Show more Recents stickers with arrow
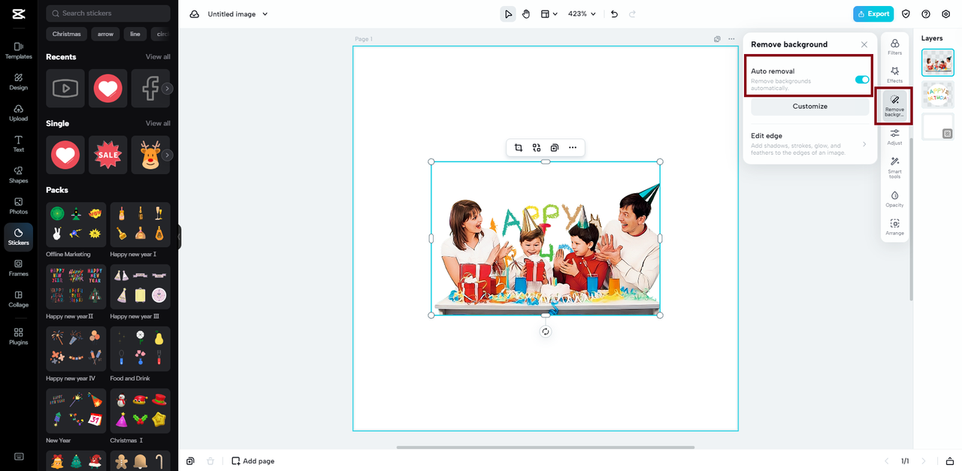 tap(168, 89)
